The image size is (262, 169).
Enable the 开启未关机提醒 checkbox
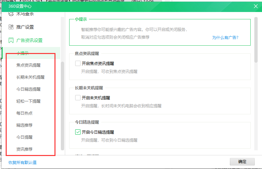pyautogui.click(x=78, y=98)
